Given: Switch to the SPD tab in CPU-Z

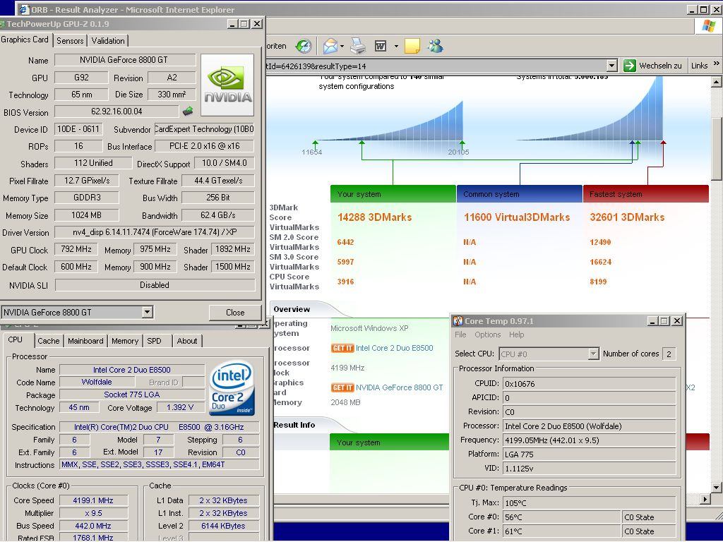Looking at the screenshot, I should (x=154, y=341).
